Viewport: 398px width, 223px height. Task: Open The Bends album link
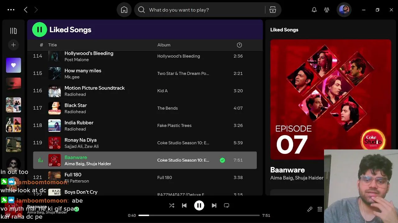[168, 108]
